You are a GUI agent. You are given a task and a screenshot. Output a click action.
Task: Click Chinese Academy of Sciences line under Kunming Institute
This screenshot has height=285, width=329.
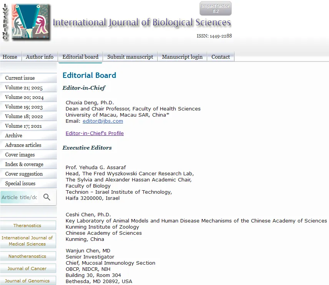(104, 233)
